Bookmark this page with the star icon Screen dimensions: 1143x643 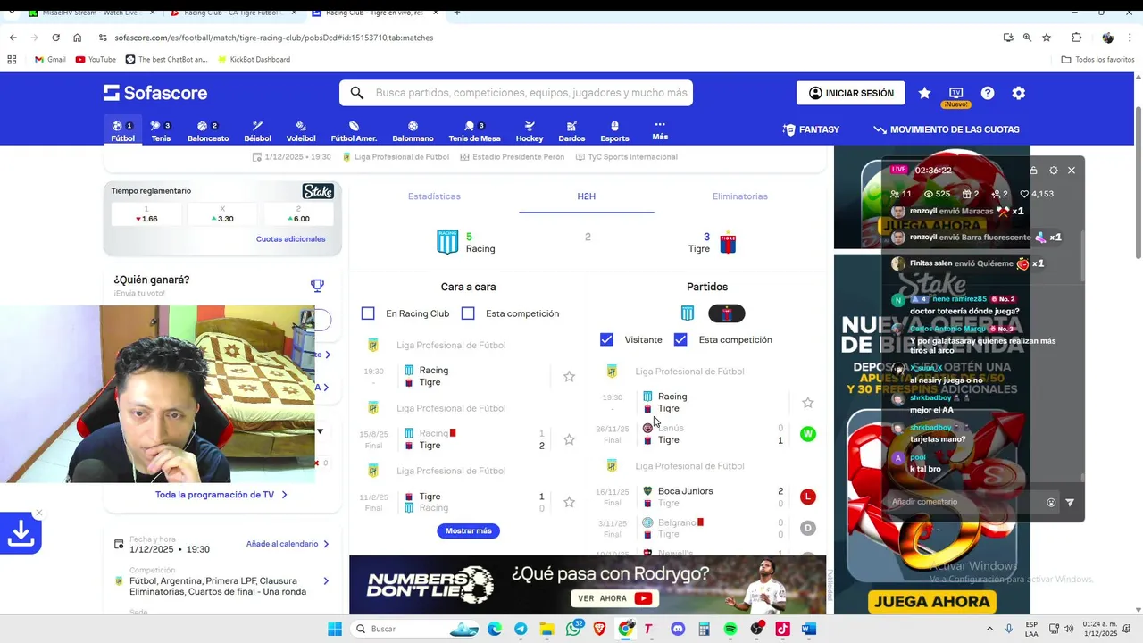click(x=1047, y=38)
